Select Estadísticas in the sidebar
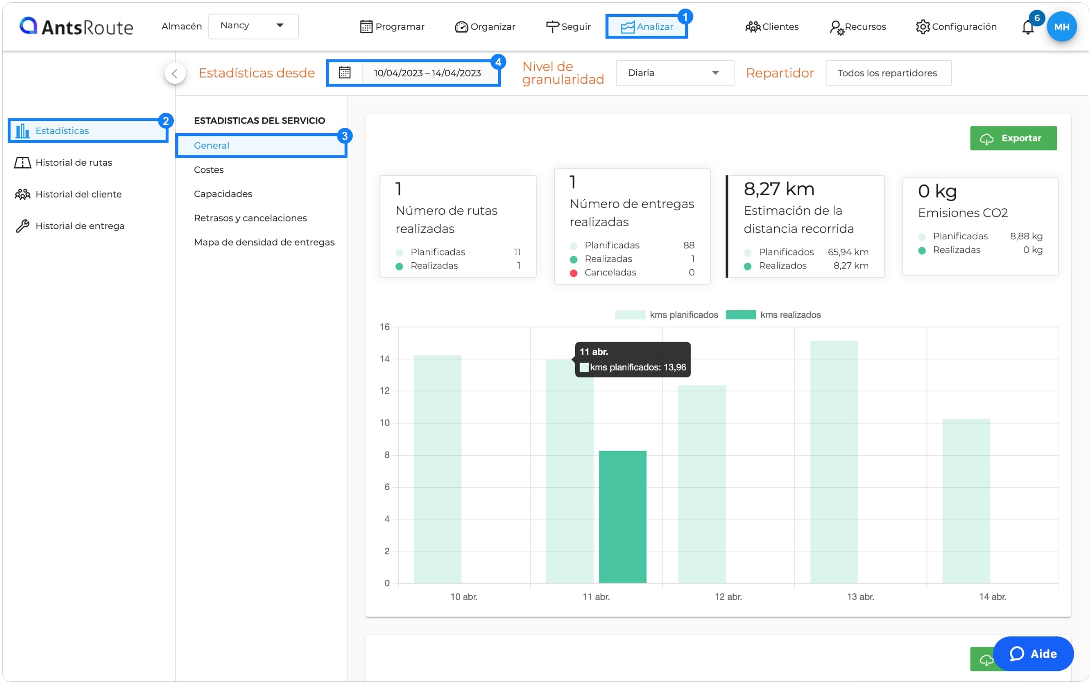 (x=88, y=131)
